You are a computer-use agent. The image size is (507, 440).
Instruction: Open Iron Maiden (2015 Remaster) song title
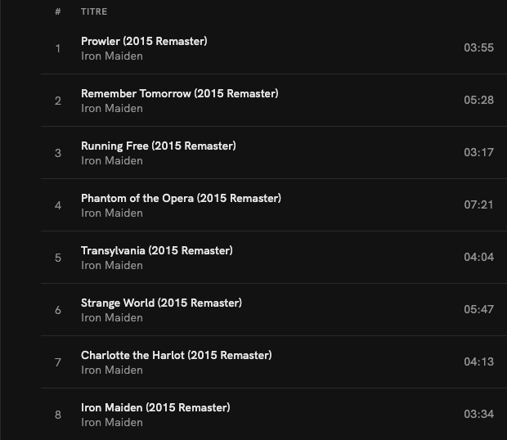(155, 407)
